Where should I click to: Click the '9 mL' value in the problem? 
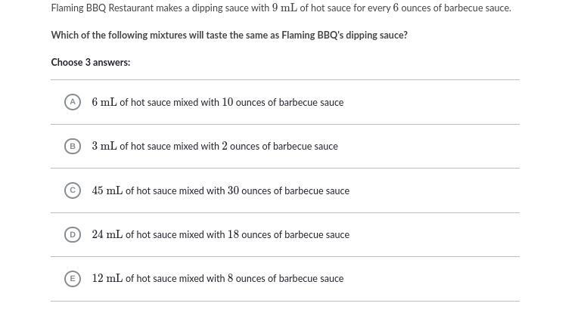[284, 8]
